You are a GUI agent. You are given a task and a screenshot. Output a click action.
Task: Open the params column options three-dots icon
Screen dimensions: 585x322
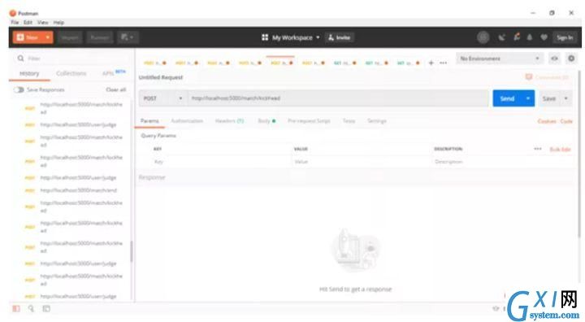[538, 149]
